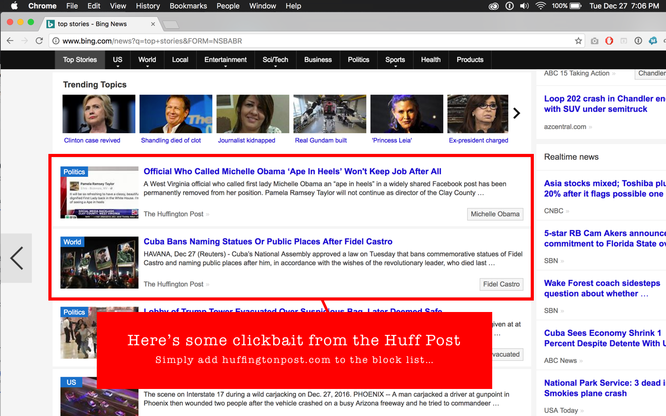Reload the Bing News page
Screen dimensions: 666x416
(x=39, y=41)
